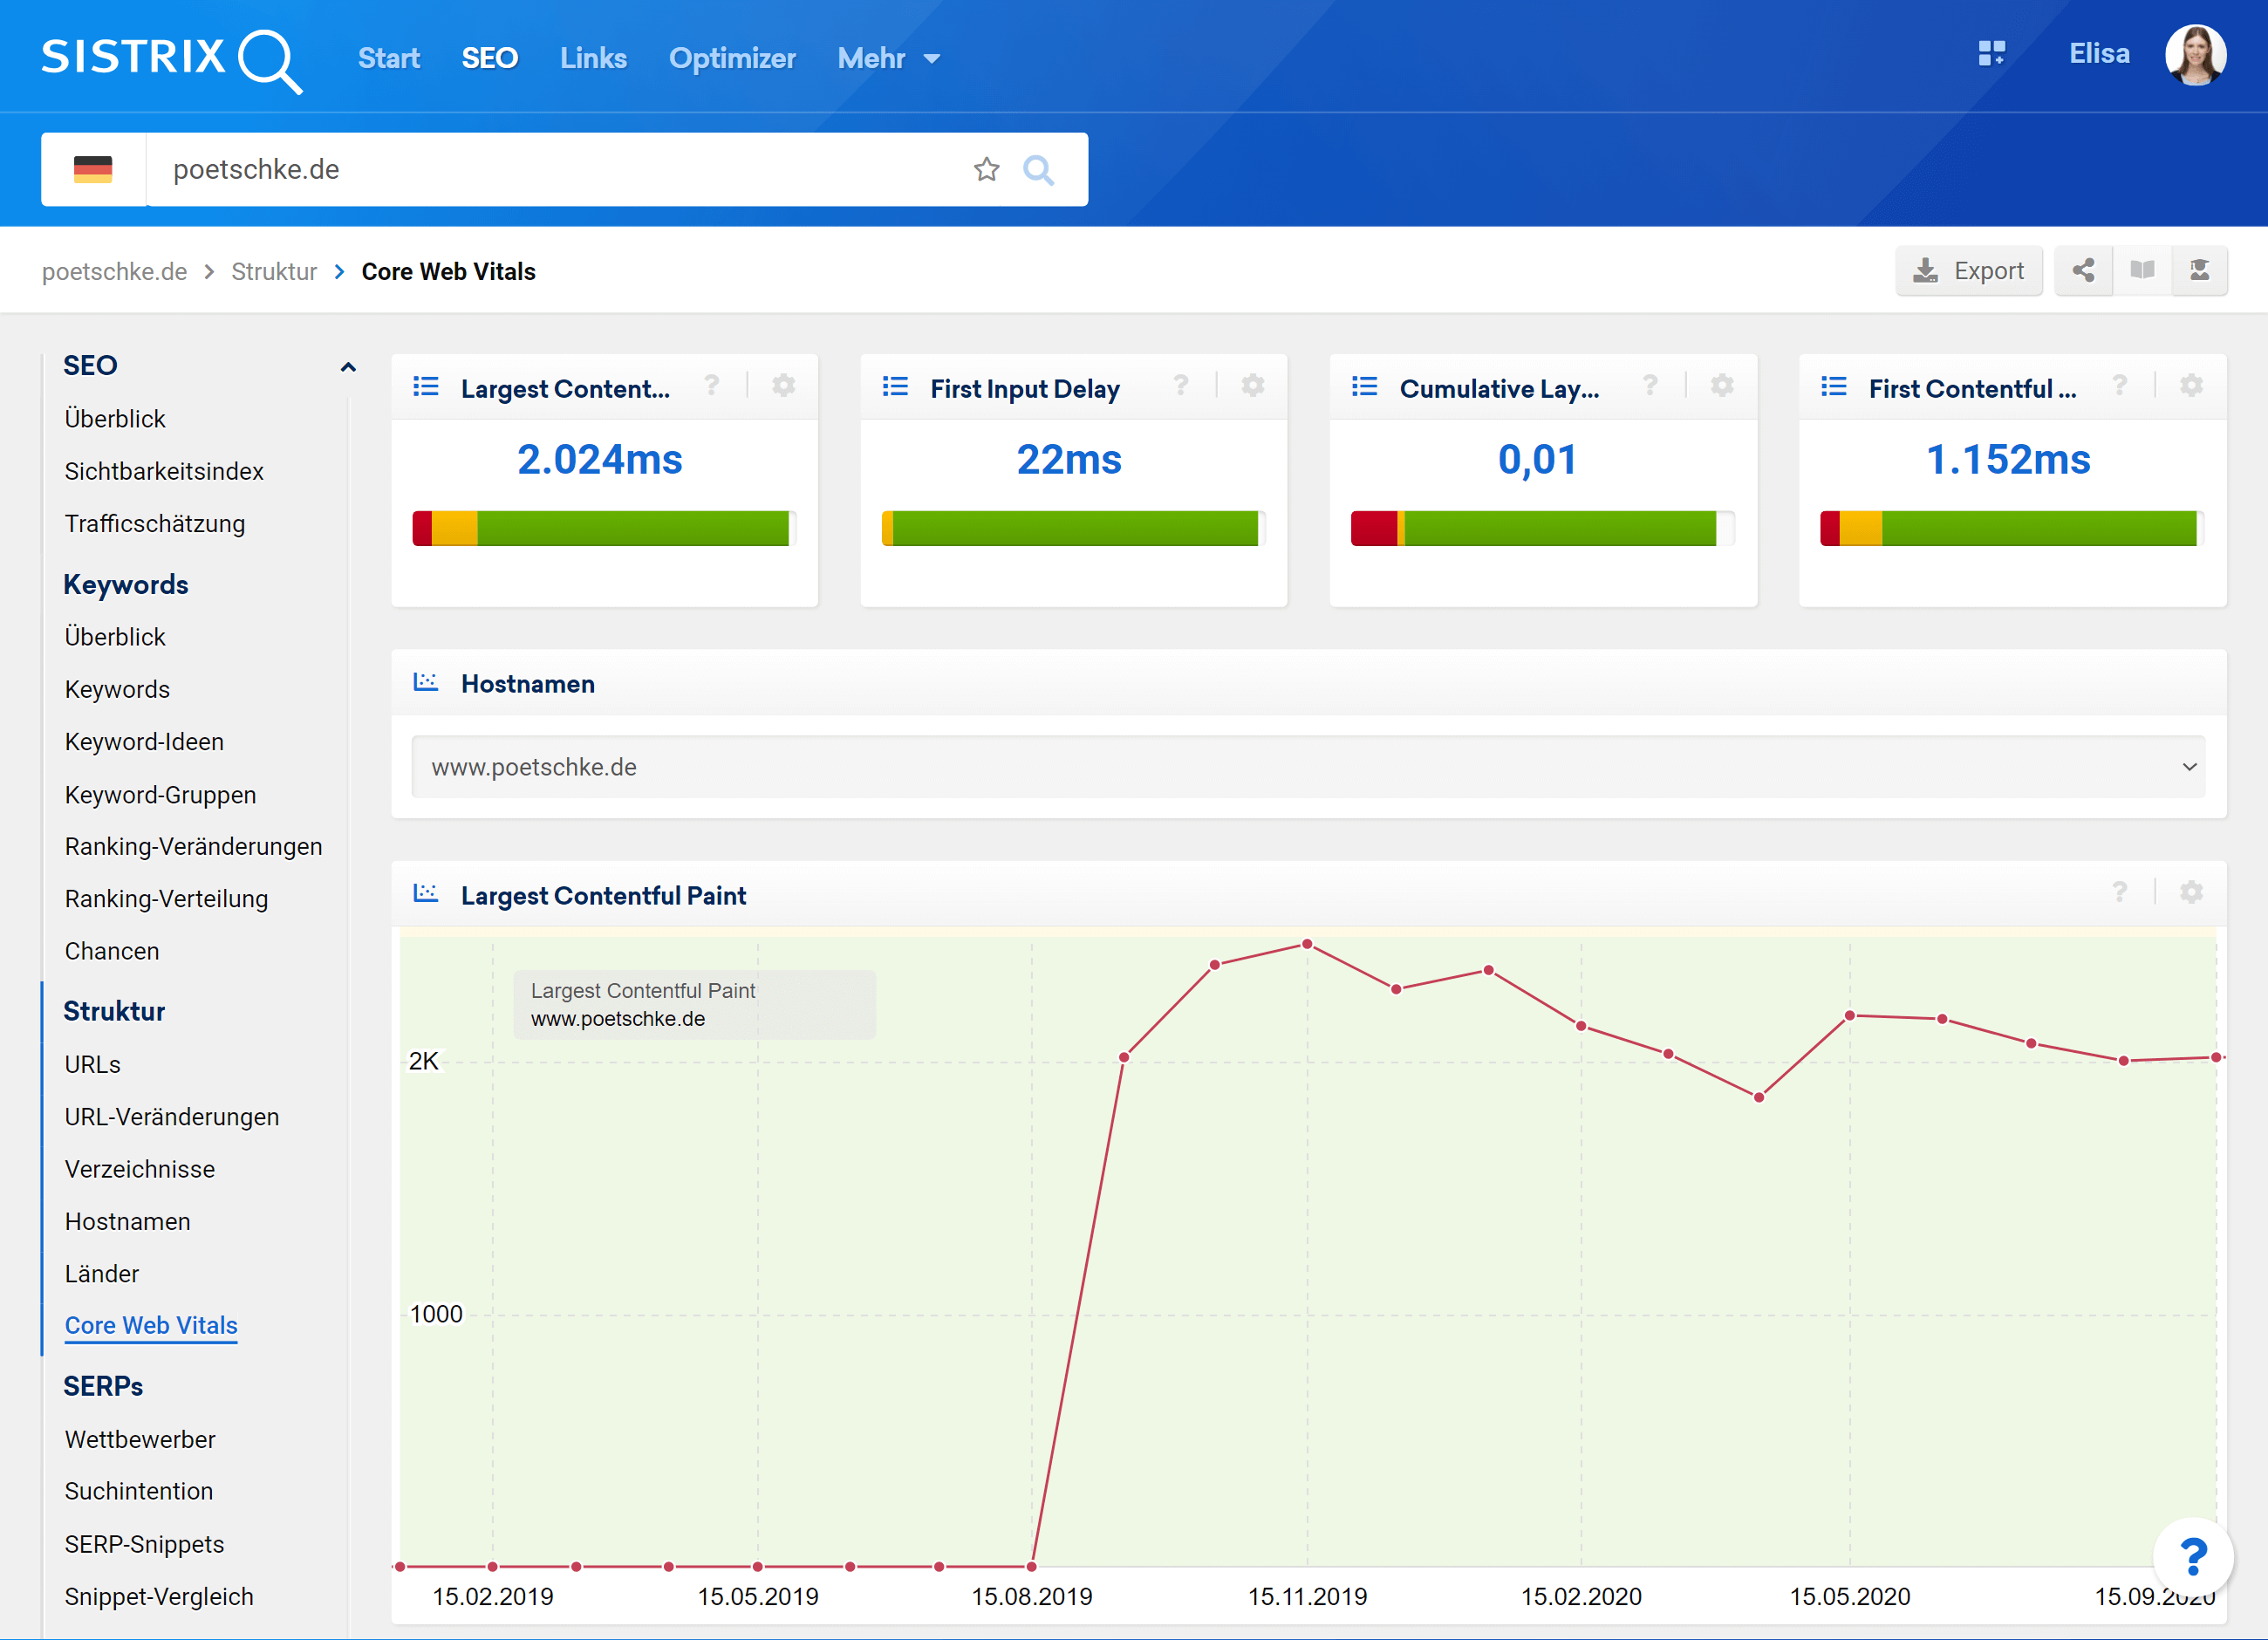Open the handbook book icon
Viewport: 2268px width, 1640px height.
click(2142, 270)
